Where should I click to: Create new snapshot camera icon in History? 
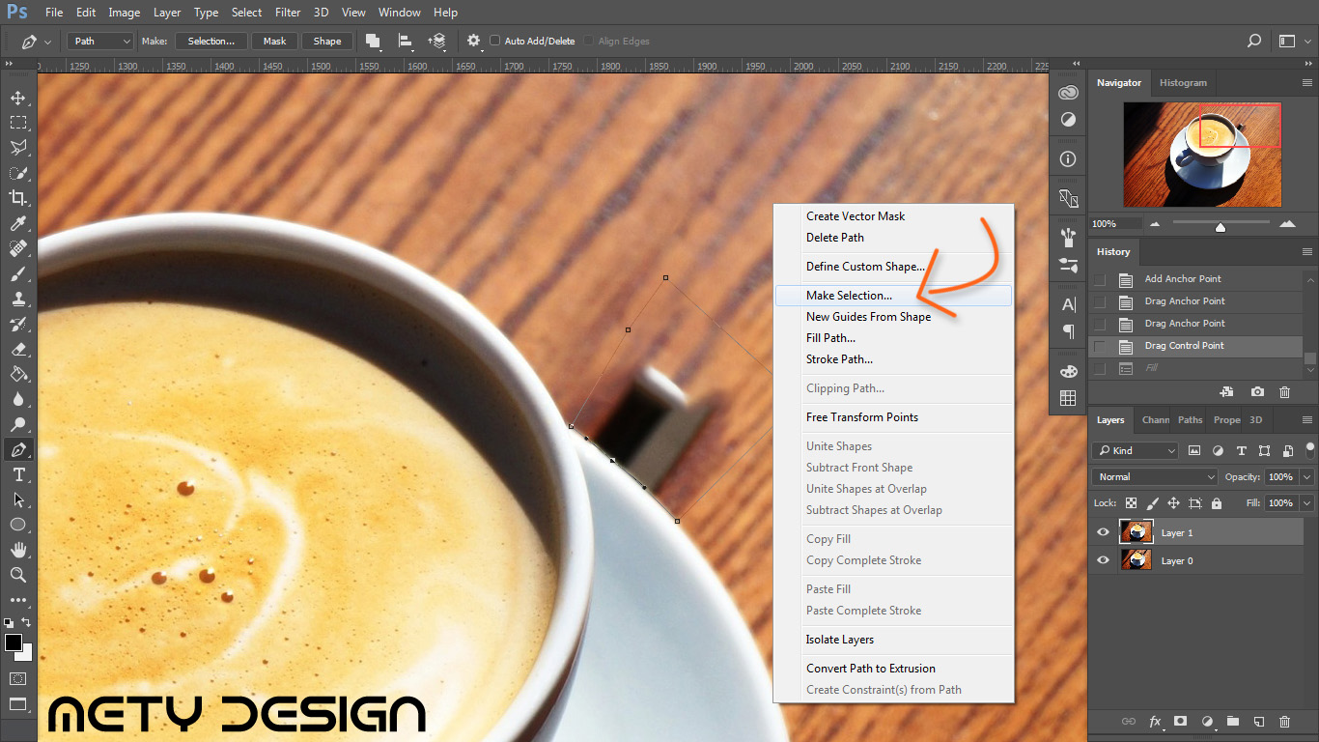(1257, 392)
